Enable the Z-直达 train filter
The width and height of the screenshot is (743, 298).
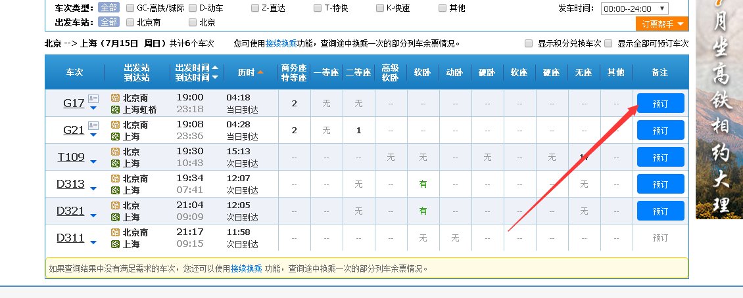point(255,8)
